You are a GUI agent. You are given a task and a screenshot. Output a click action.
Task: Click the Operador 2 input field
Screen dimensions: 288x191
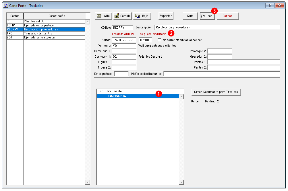pos(220,56)
